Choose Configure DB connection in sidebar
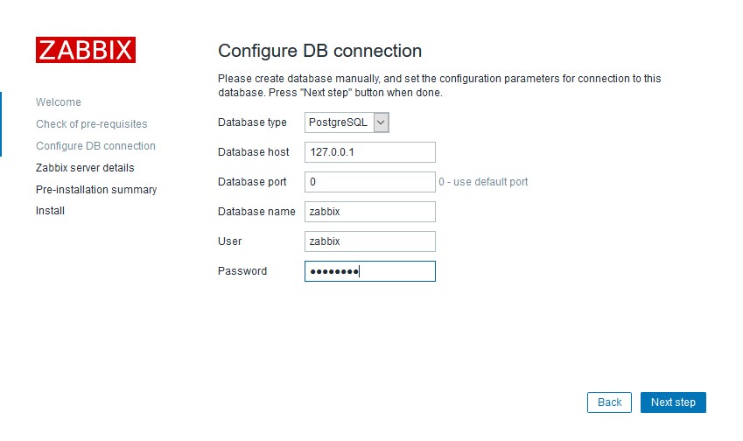 pyautogui.click(x=95, y=146)
